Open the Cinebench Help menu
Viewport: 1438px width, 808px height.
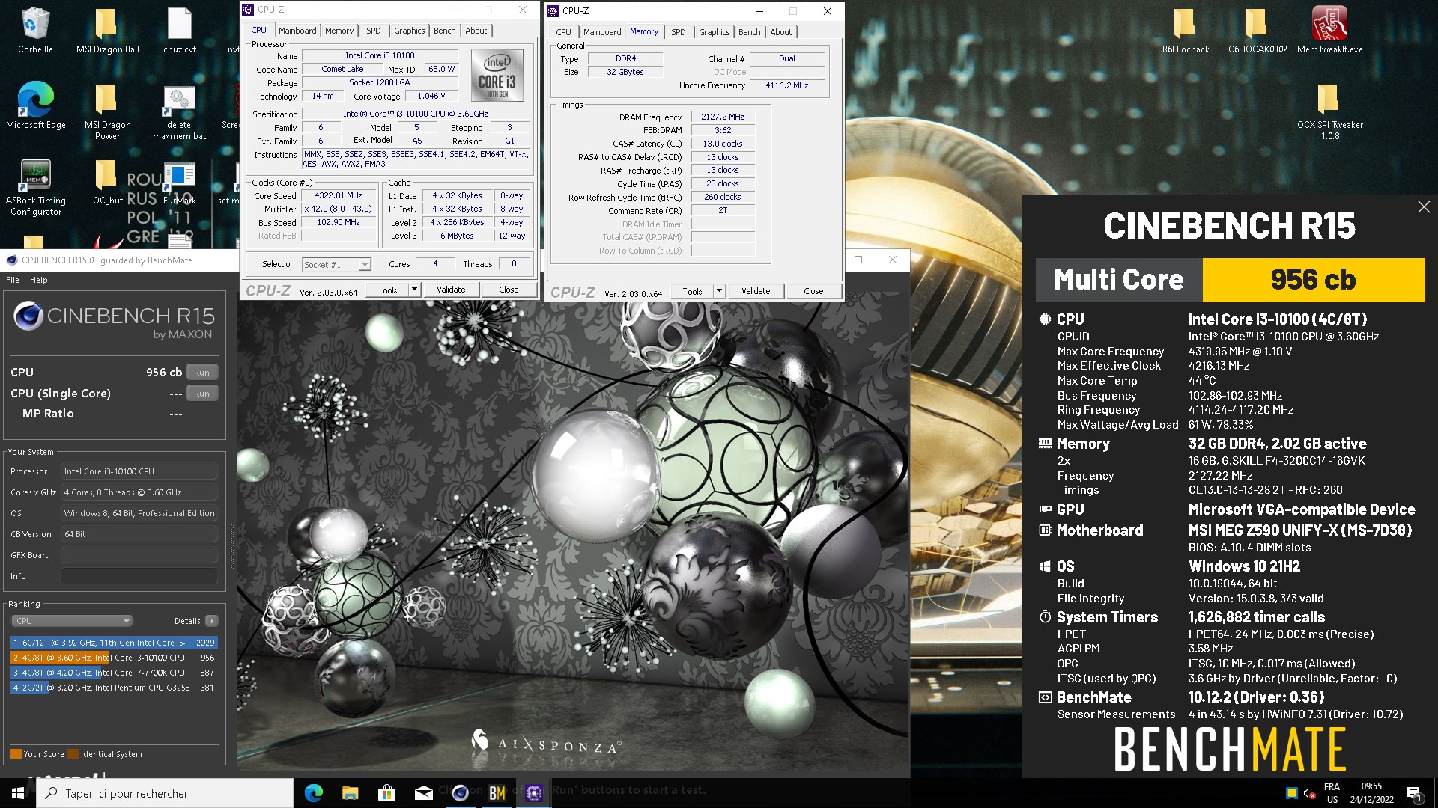(x=38, y=280)
